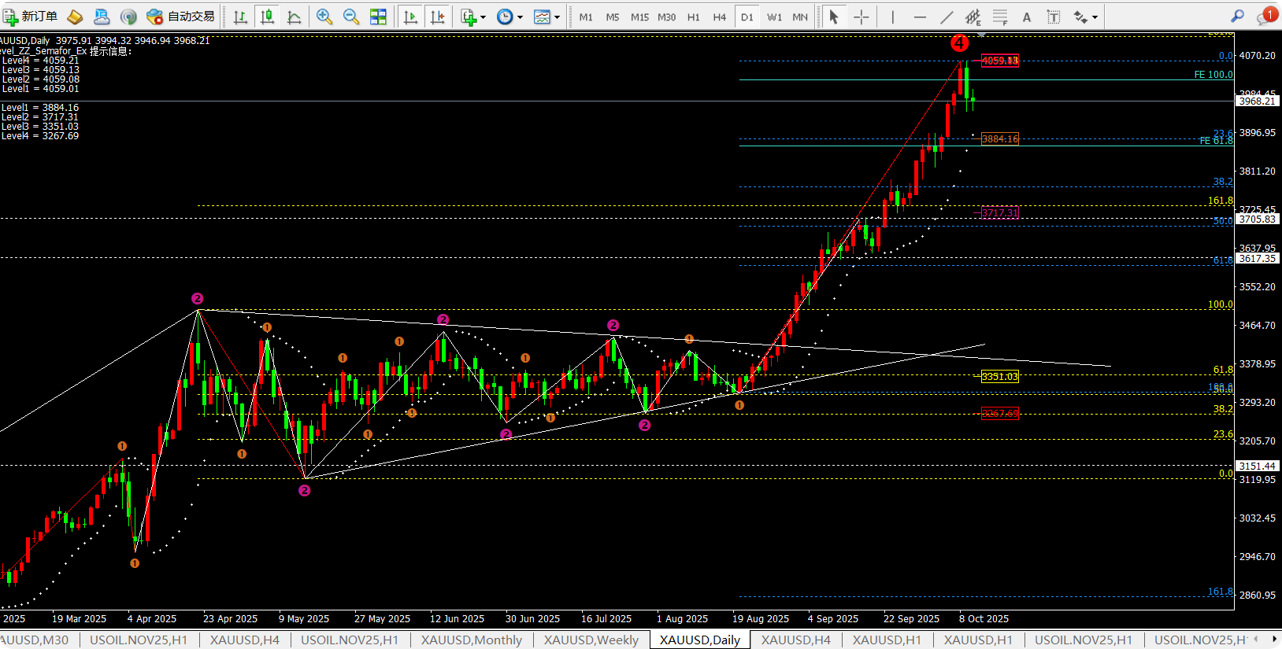The width and height of the screenshot is (1282, 649).
Task: Select the Fibonacci retracement tool
Action: 1000,17
